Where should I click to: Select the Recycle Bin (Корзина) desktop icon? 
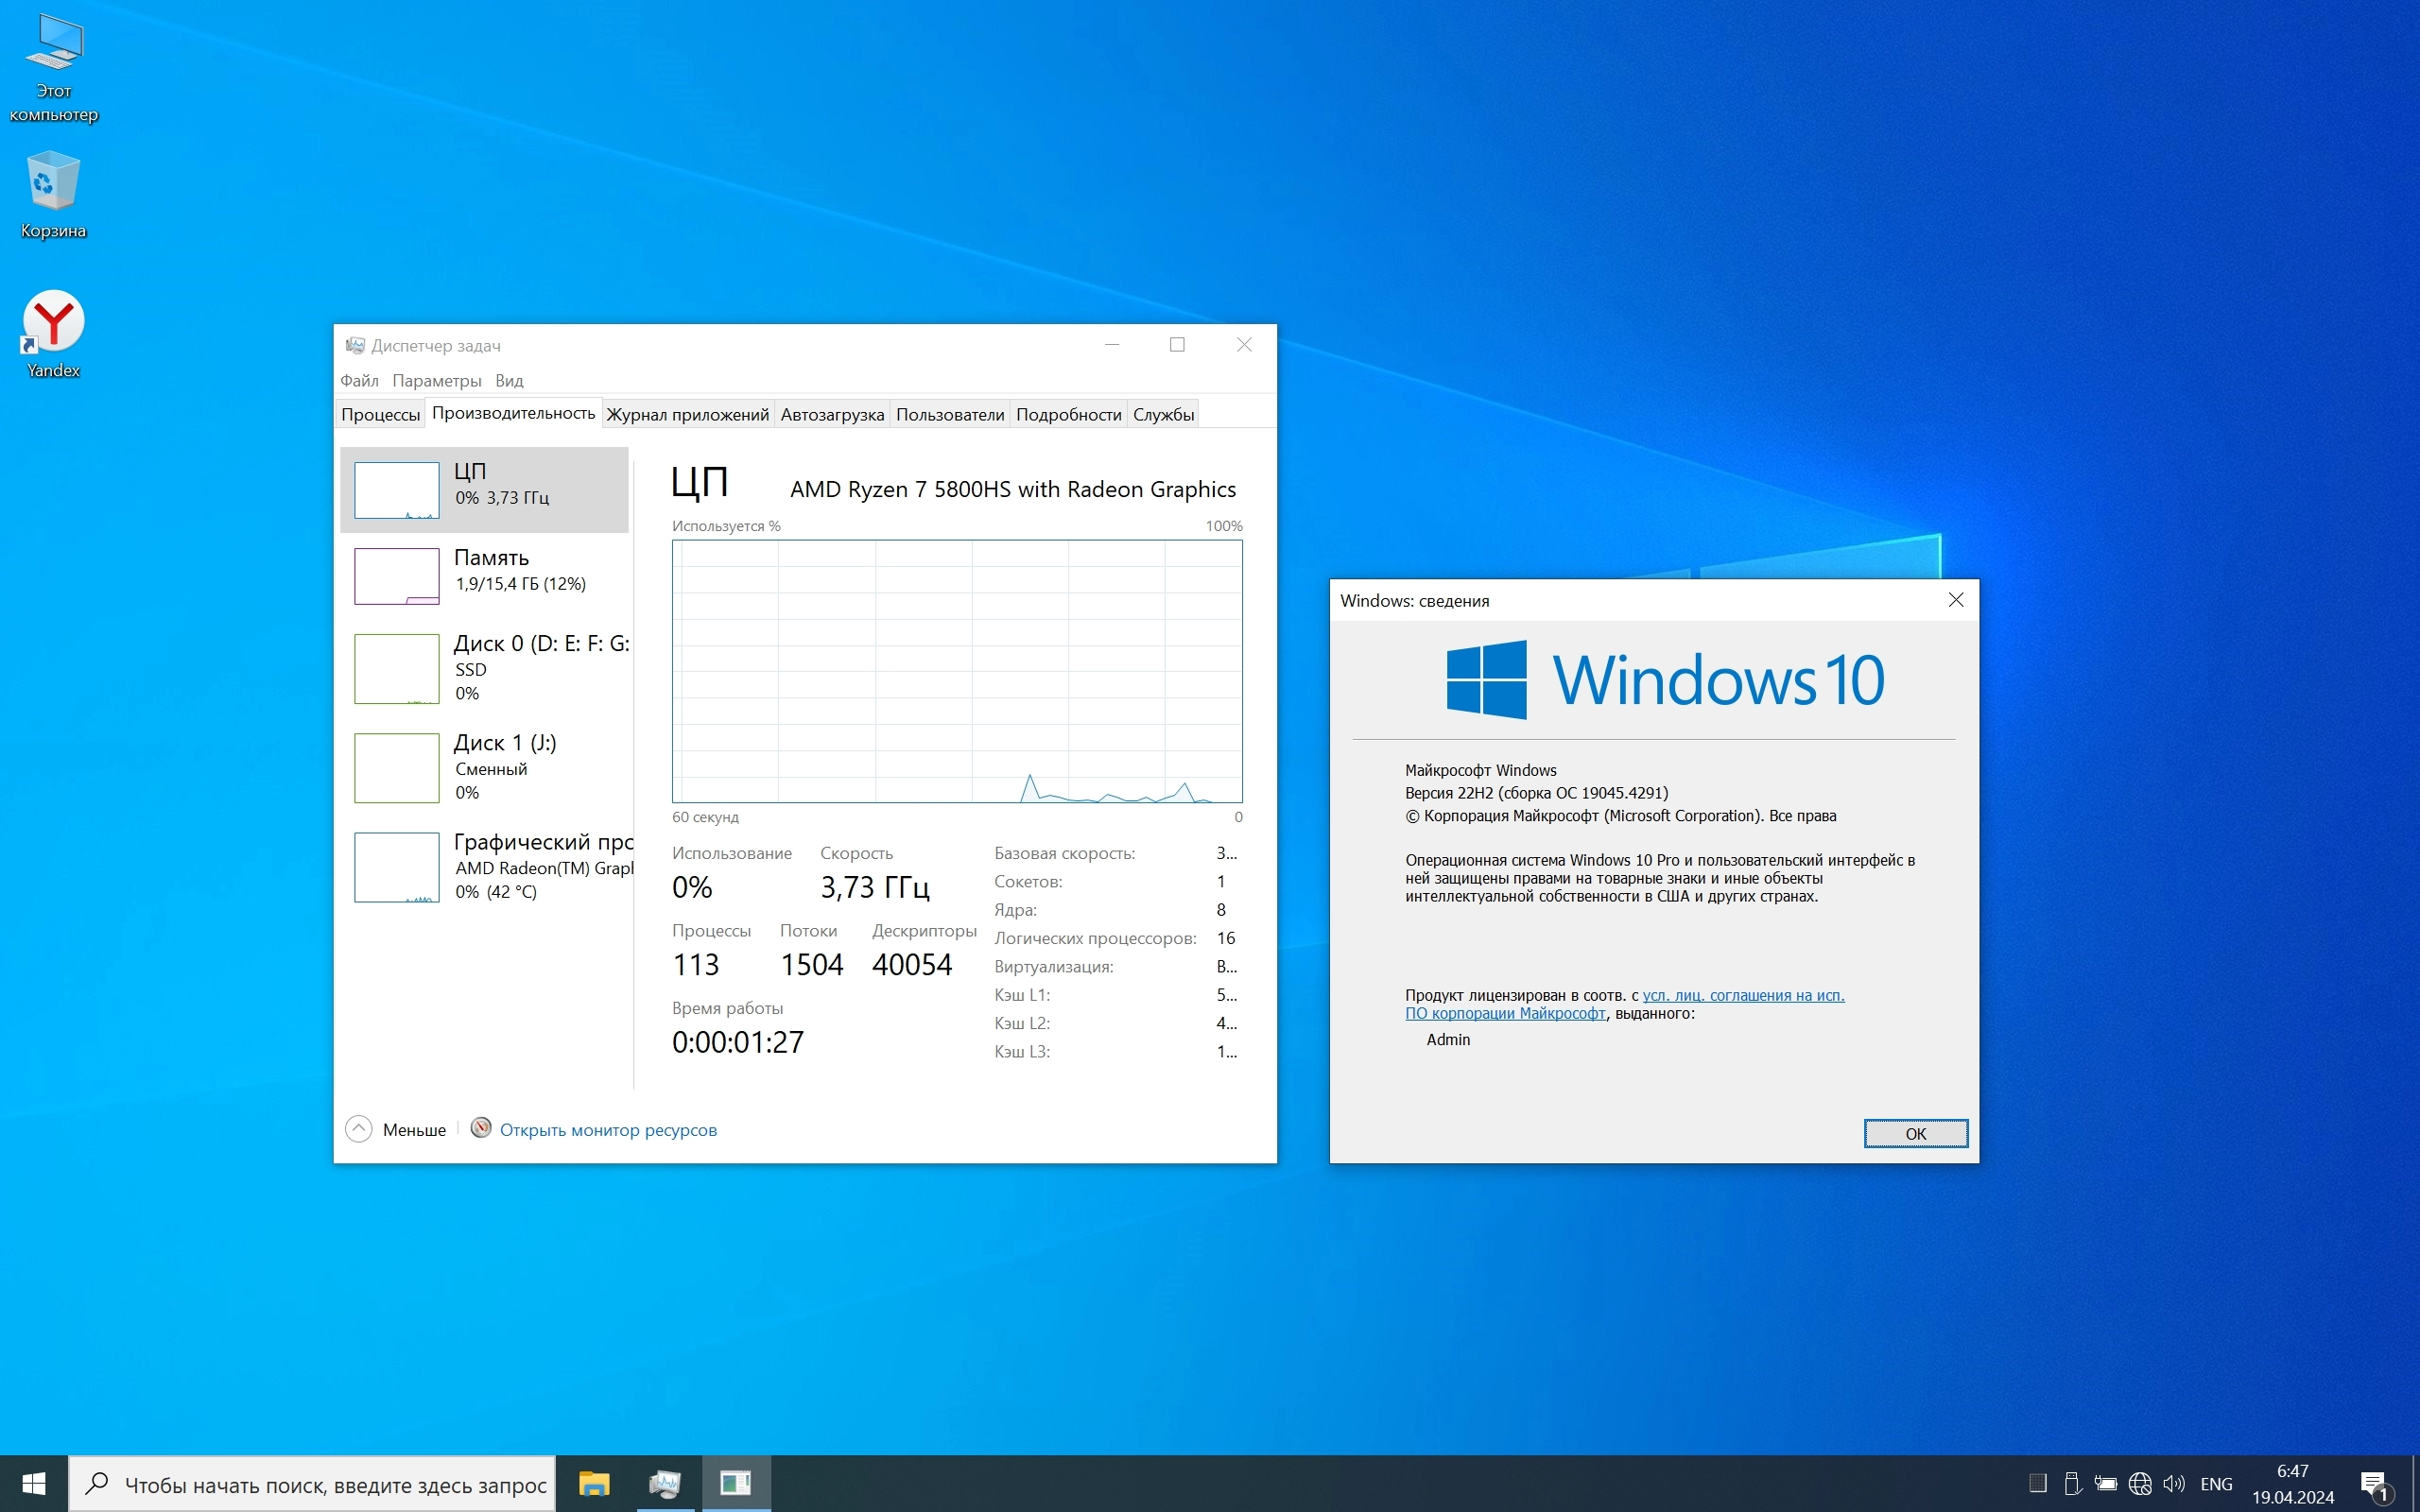pos(53,182)
